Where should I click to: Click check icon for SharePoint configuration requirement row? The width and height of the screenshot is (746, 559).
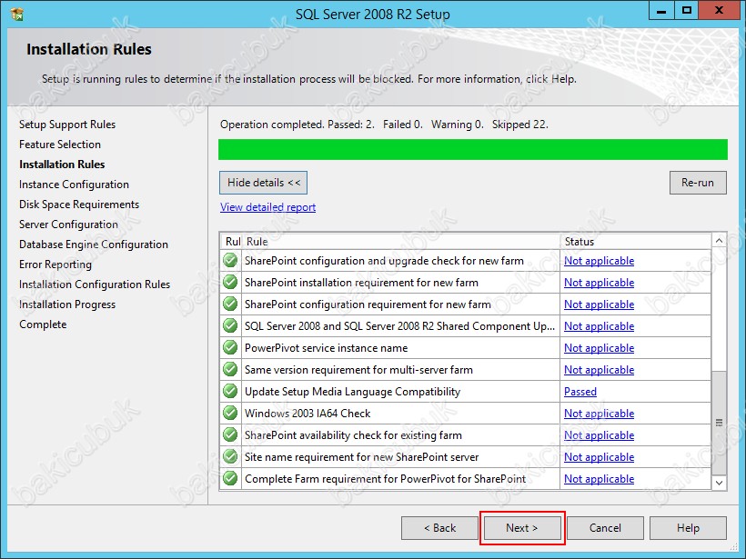[x=230, y=304]
